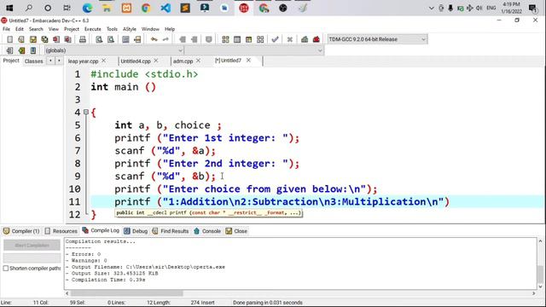Viewport: 546px width, 307px height.
Task: Click the Open file toolbar icon
Action: [21, 39]
